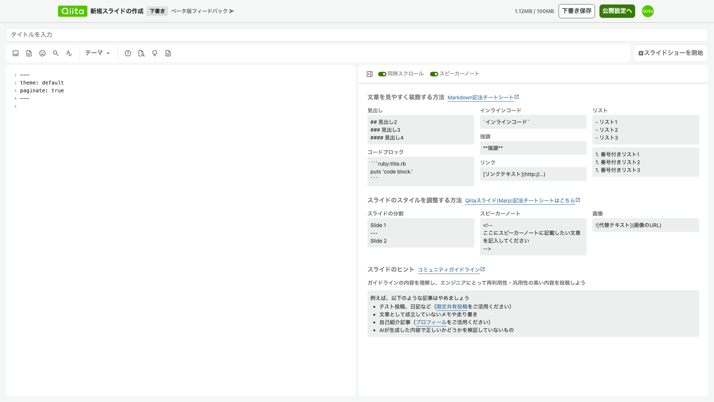This screenshot has height=402, width=714.
Task: Click the `インラインコード` sample box
Action: tap(533, 122)
